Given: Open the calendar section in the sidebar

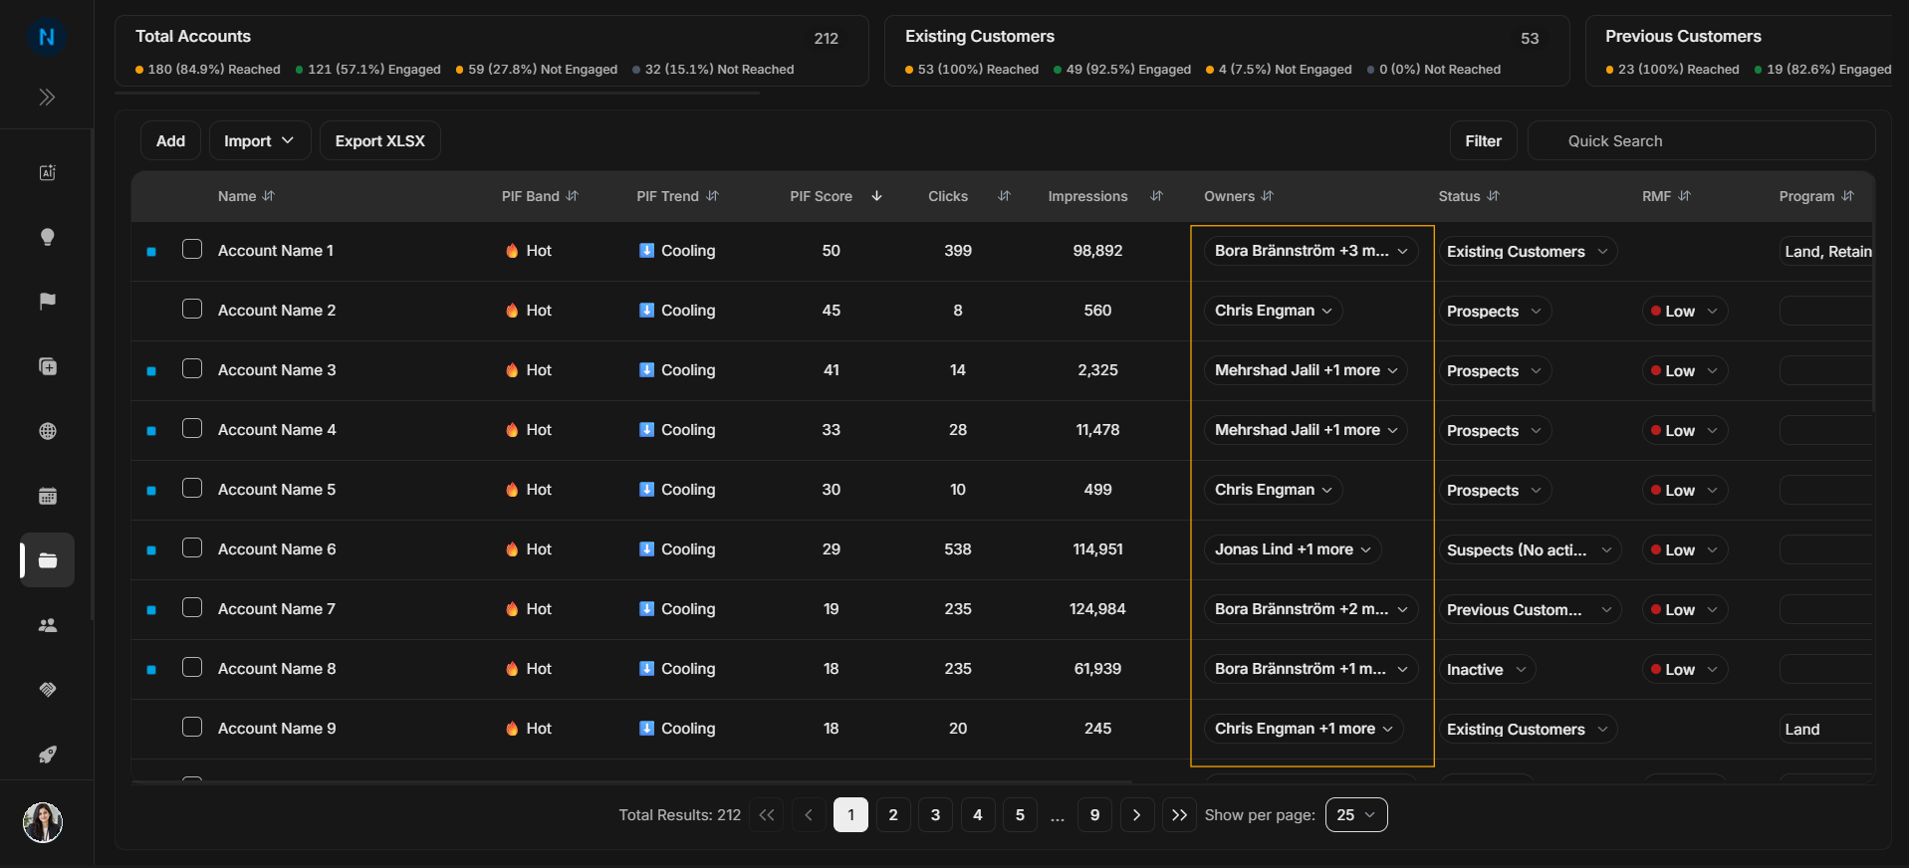Looking at the screenshot, I should (47, 496).
